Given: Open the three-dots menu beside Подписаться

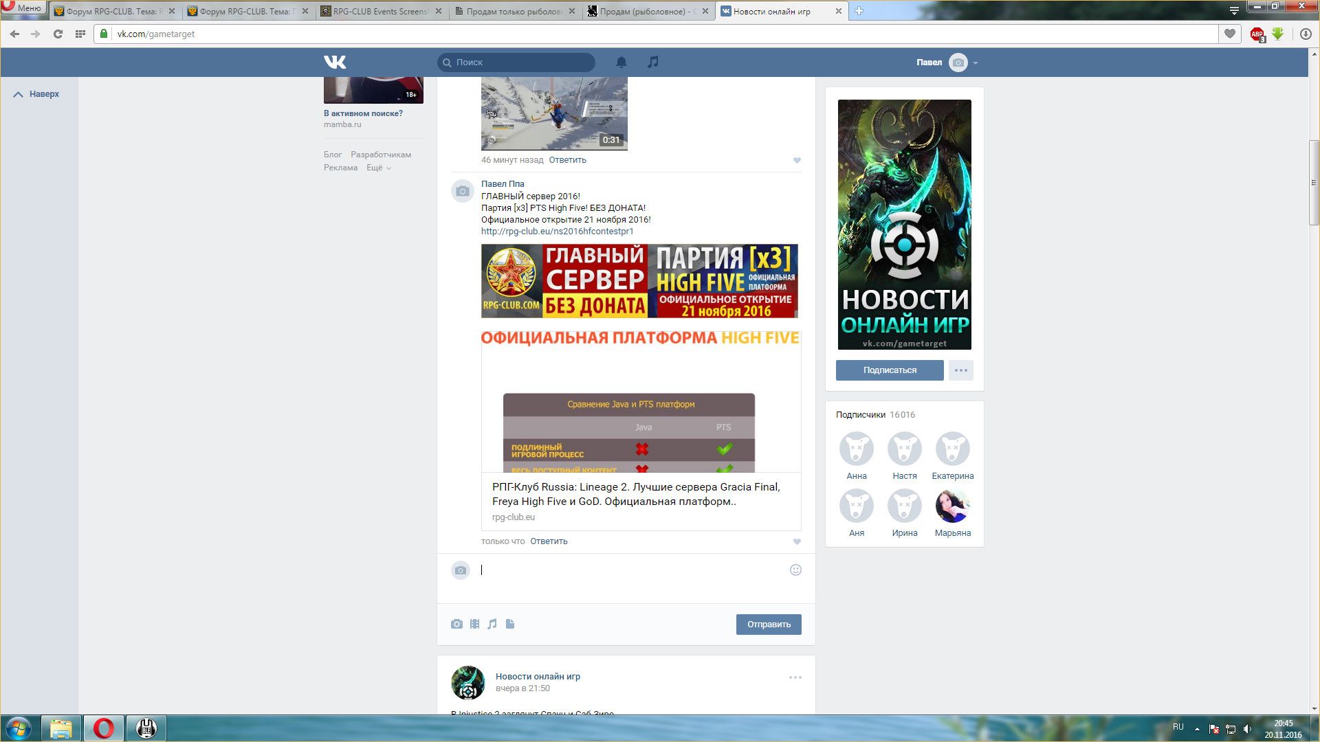Looking at the screenshot, I should click(960, 370).
